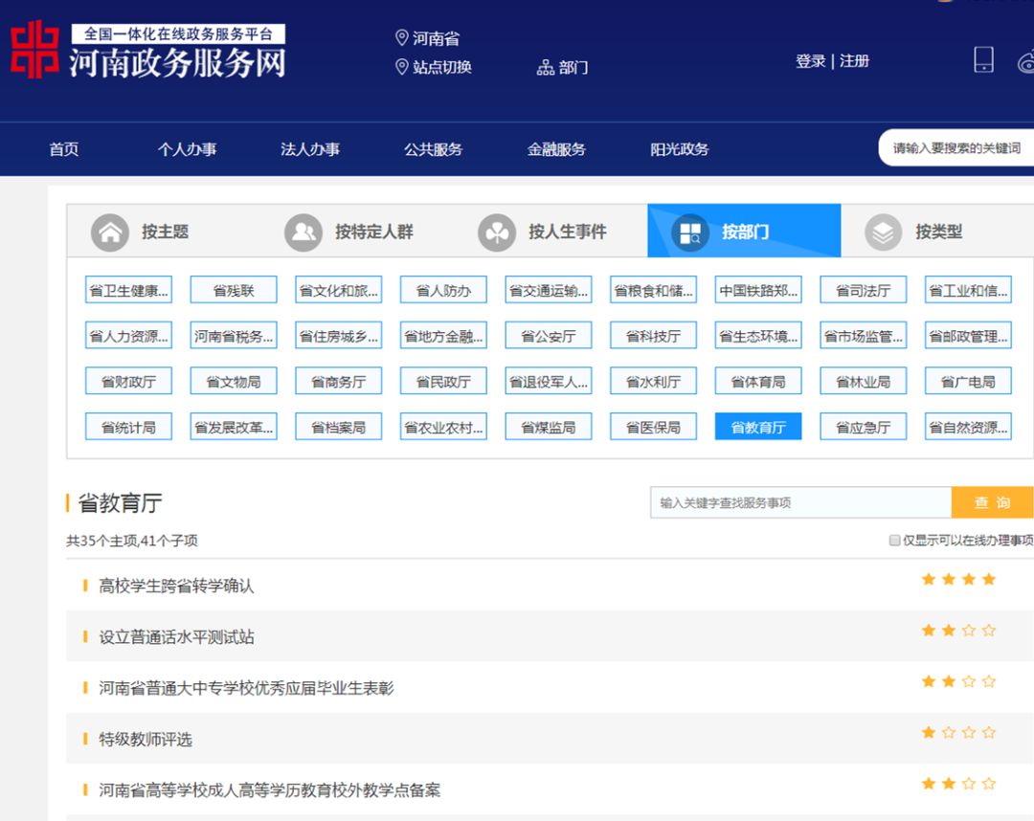The height and width of the screenshot is (821, 1034).
Task: Click the star rating for 高校学生跨省转学确认
Action: 958,579
